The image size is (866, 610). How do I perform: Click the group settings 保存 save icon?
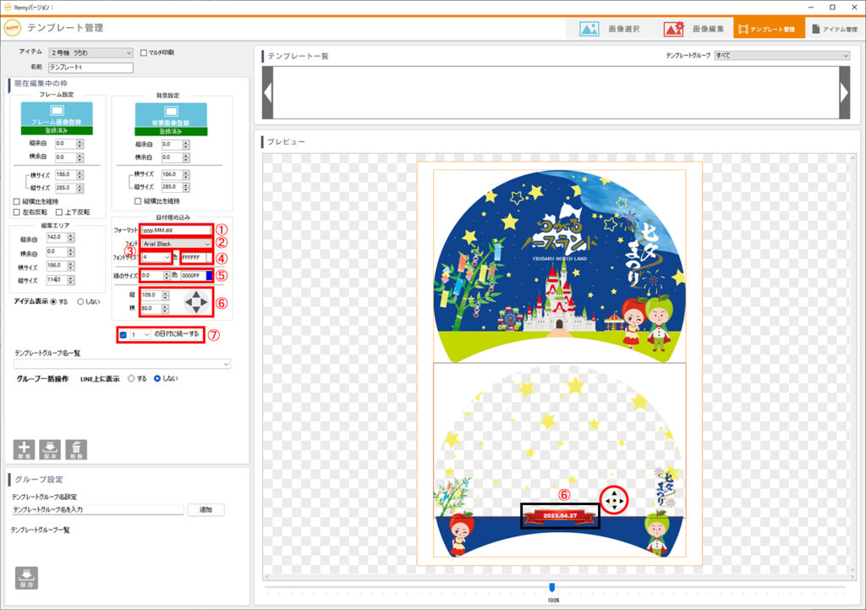[26, 577]
